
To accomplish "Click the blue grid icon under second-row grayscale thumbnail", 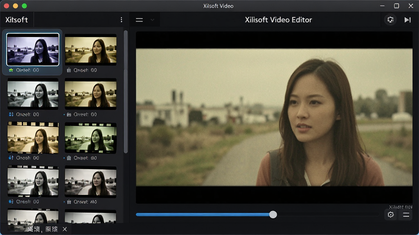I will tap(11, 114).
